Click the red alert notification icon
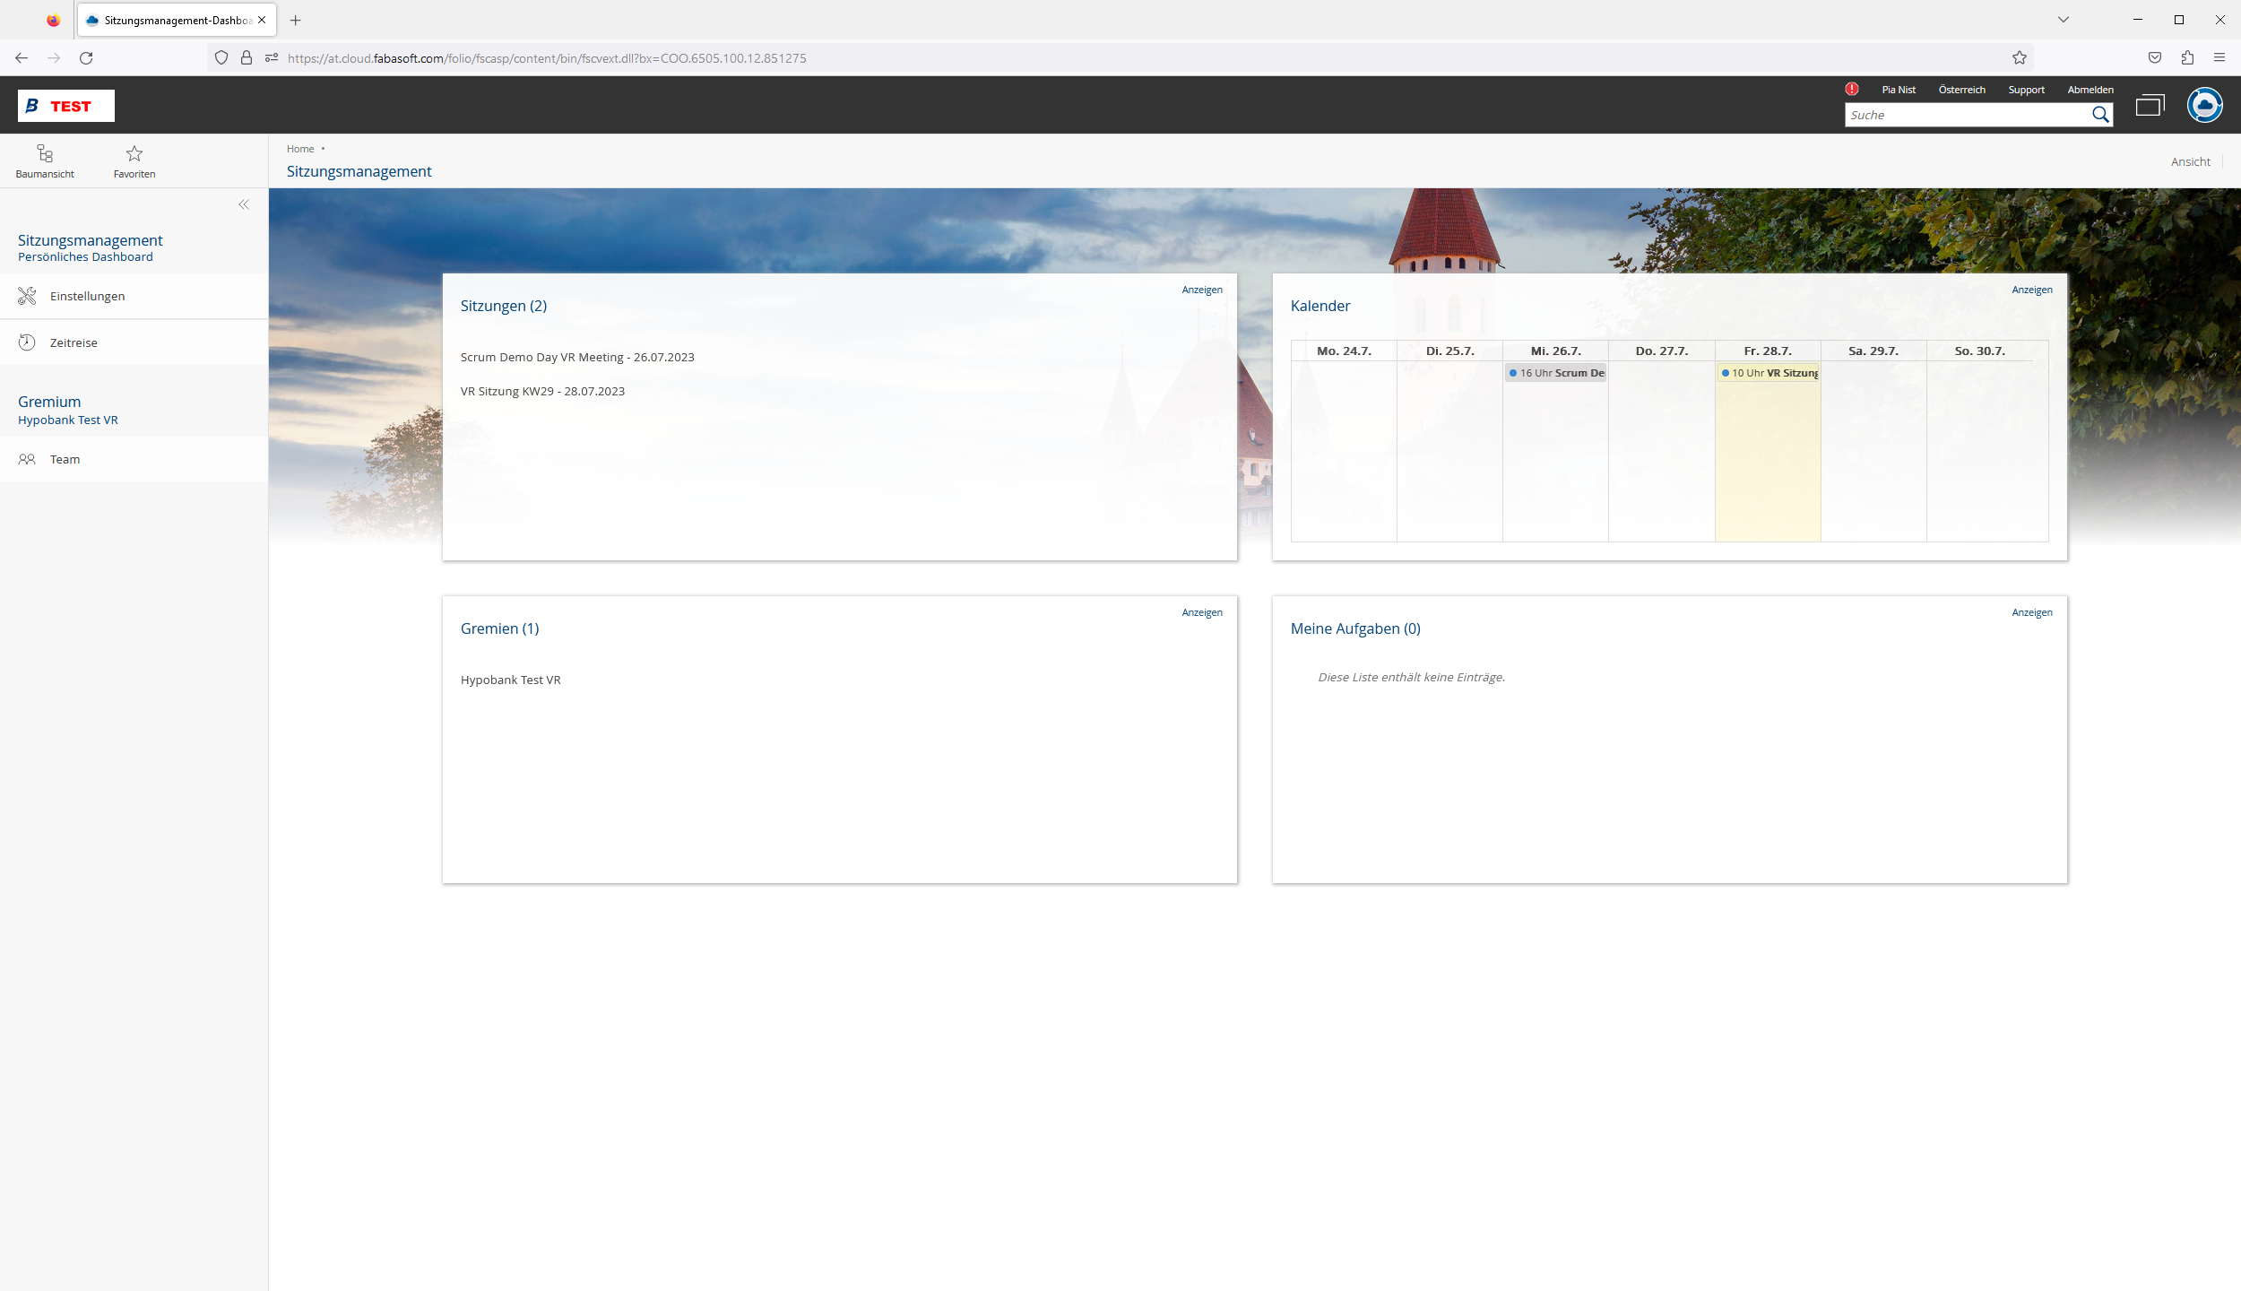 tap(1852, 89)
